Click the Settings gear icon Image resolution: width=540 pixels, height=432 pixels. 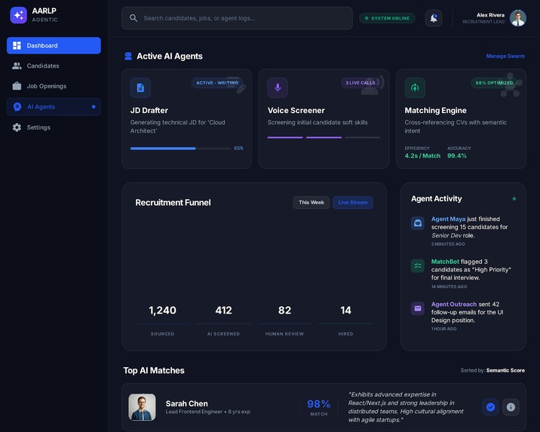click(x=17, y=127)
